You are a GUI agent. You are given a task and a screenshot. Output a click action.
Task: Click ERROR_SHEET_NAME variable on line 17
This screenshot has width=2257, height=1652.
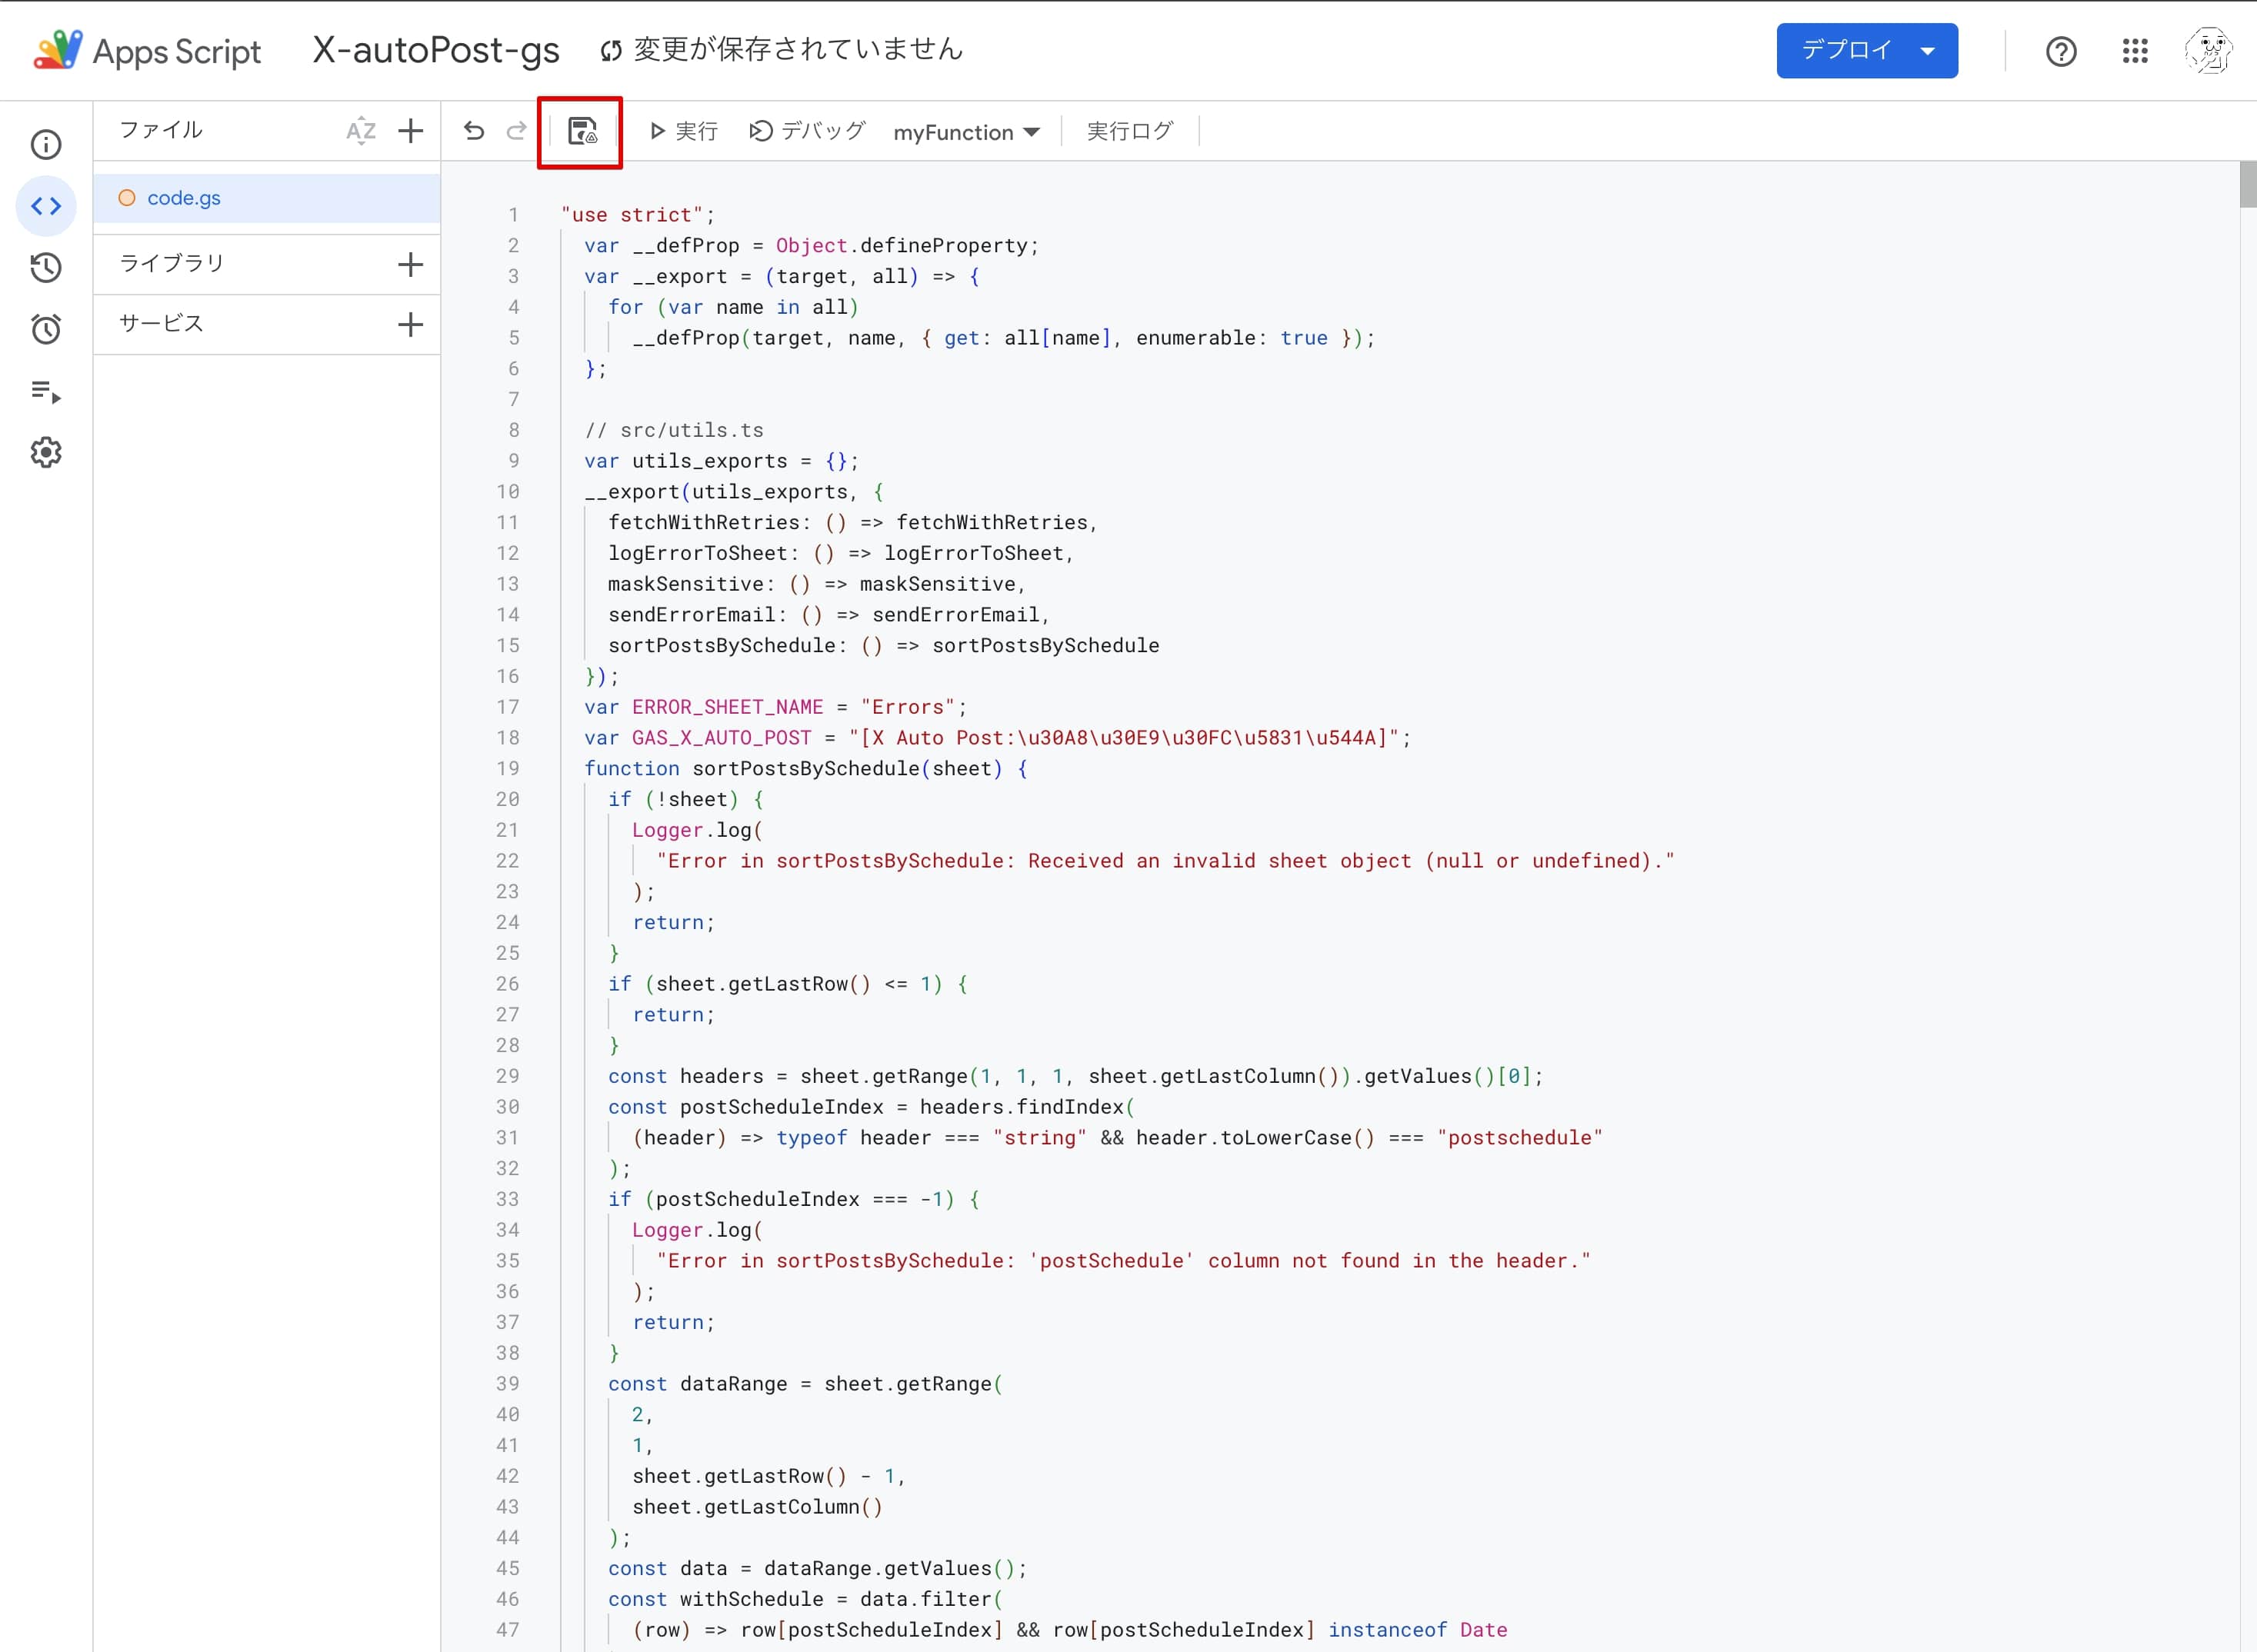(x=728, y=707)
